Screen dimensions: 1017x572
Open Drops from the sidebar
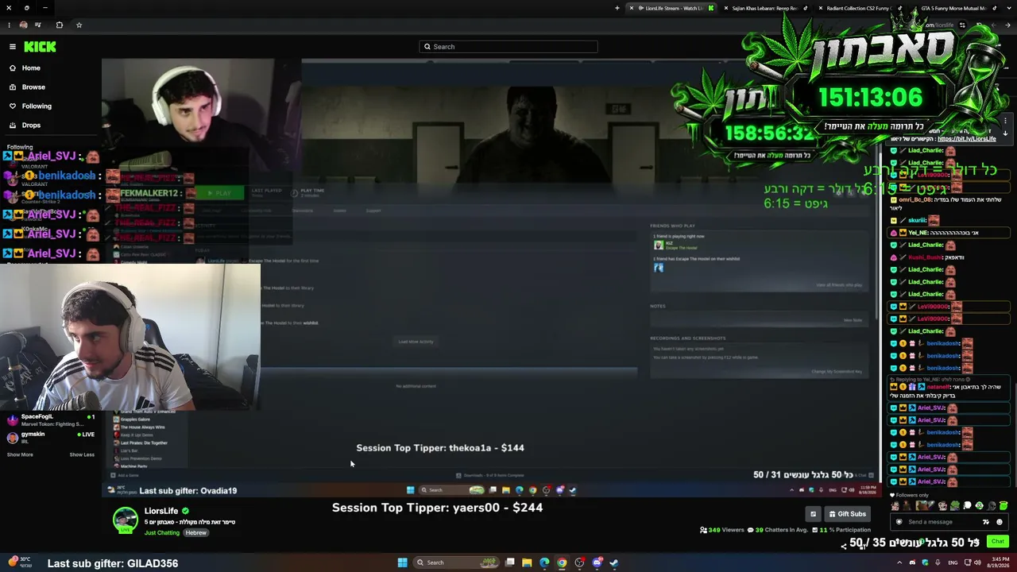click(x=31, y=125)
